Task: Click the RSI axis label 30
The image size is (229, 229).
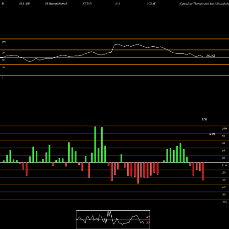Action: click(3, 67)
